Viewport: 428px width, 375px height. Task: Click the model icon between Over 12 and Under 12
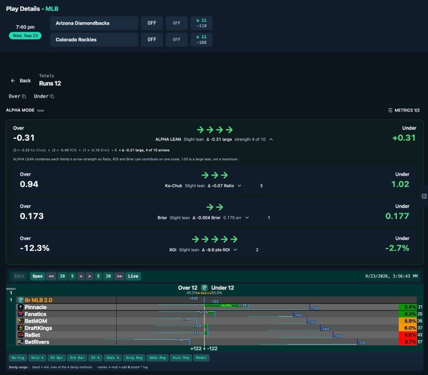point(204,288)
